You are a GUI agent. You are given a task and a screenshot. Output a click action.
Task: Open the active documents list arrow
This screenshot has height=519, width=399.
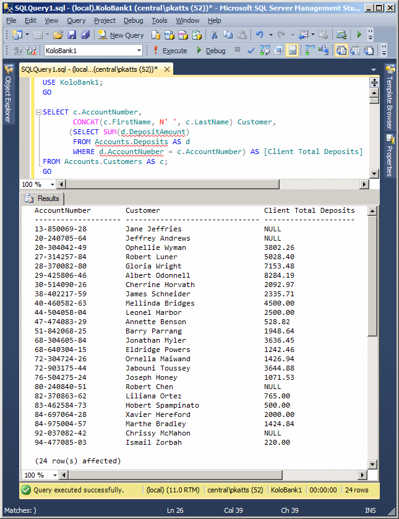pos(374,70)
